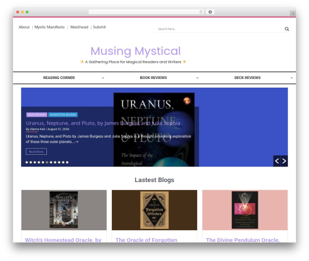The image size is (309, 261).
Task: Open the Witch's Homestead Oracle thumbnail
Action: point(64,210)
